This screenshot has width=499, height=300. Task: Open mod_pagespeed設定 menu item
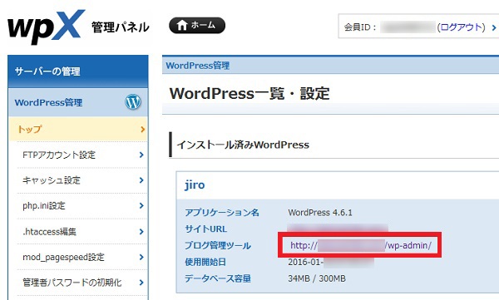tap(82, 257)
